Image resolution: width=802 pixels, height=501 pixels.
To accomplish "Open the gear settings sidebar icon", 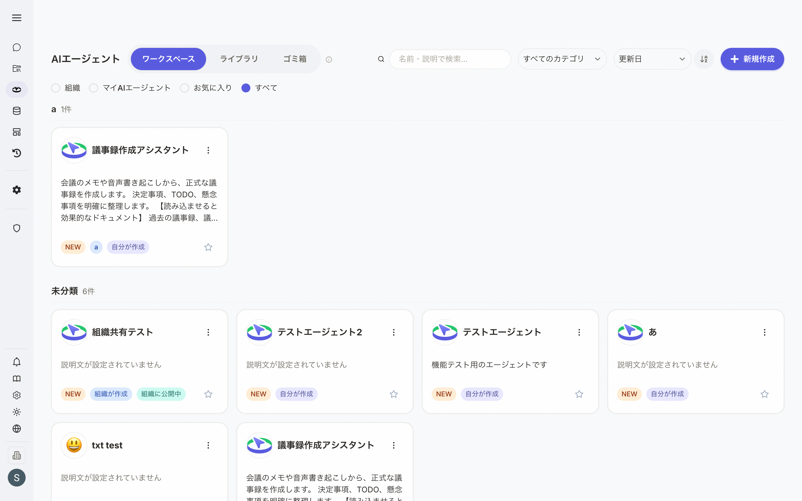I will 17,190.
